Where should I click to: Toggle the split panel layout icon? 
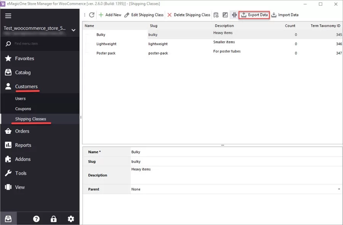point(234,15)
